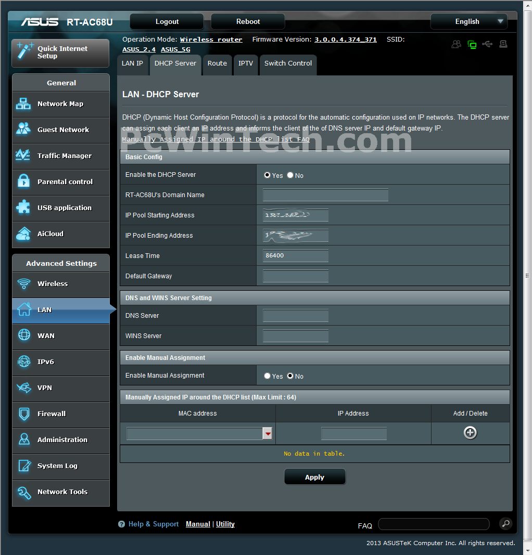Open the WAN globe icon

coord(24,334)
